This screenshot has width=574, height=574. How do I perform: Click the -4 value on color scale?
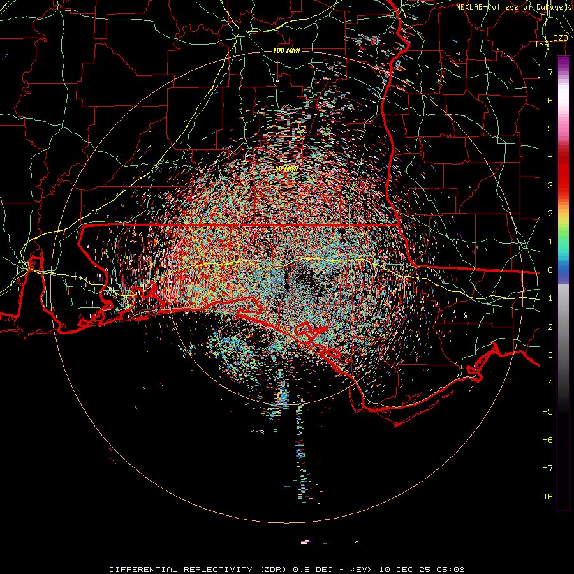[548, 383]
